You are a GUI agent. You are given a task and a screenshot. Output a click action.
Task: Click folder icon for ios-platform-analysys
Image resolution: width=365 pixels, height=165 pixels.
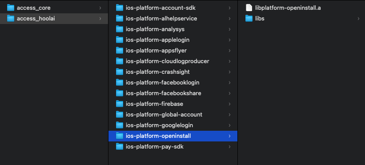pyautogui.click(x=120, y=29)
